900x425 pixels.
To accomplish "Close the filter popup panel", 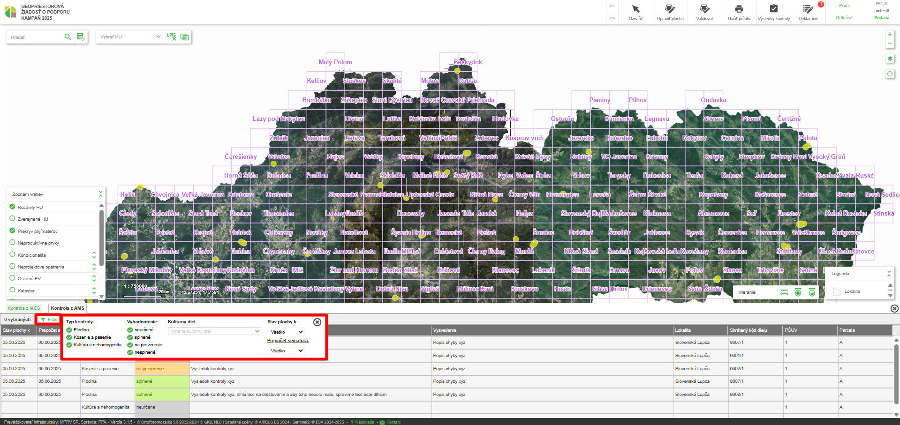I will pyautogui.click(x=317, y=322).
